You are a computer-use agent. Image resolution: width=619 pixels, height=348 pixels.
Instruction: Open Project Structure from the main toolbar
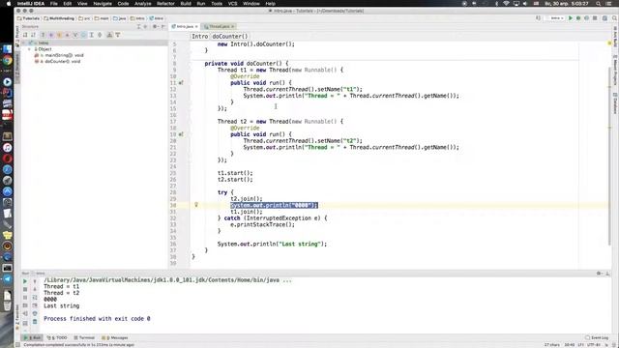(604, 18)
